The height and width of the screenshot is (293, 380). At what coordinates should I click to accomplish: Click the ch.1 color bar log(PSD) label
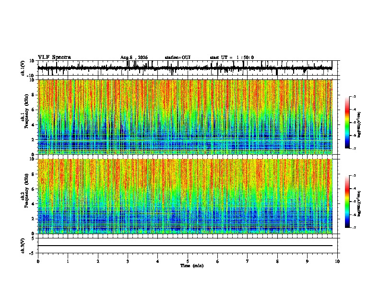click(359, 125)
